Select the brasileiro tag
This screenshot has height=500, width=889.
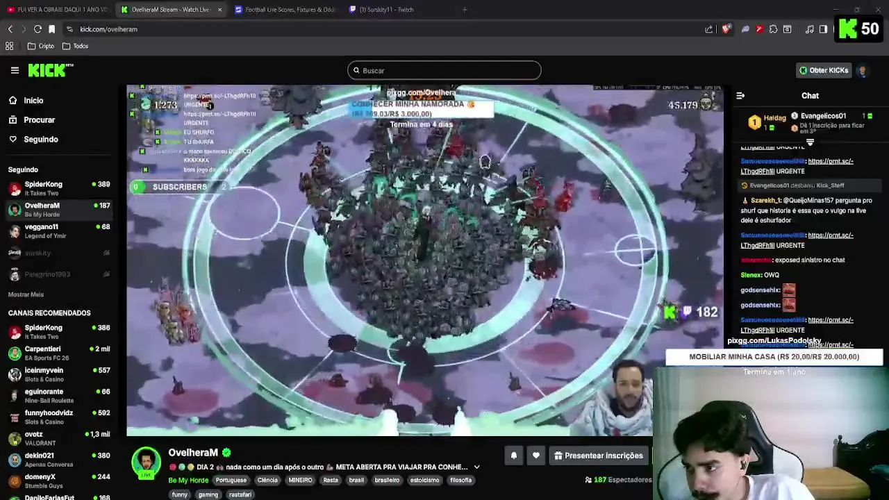[387, 481]
